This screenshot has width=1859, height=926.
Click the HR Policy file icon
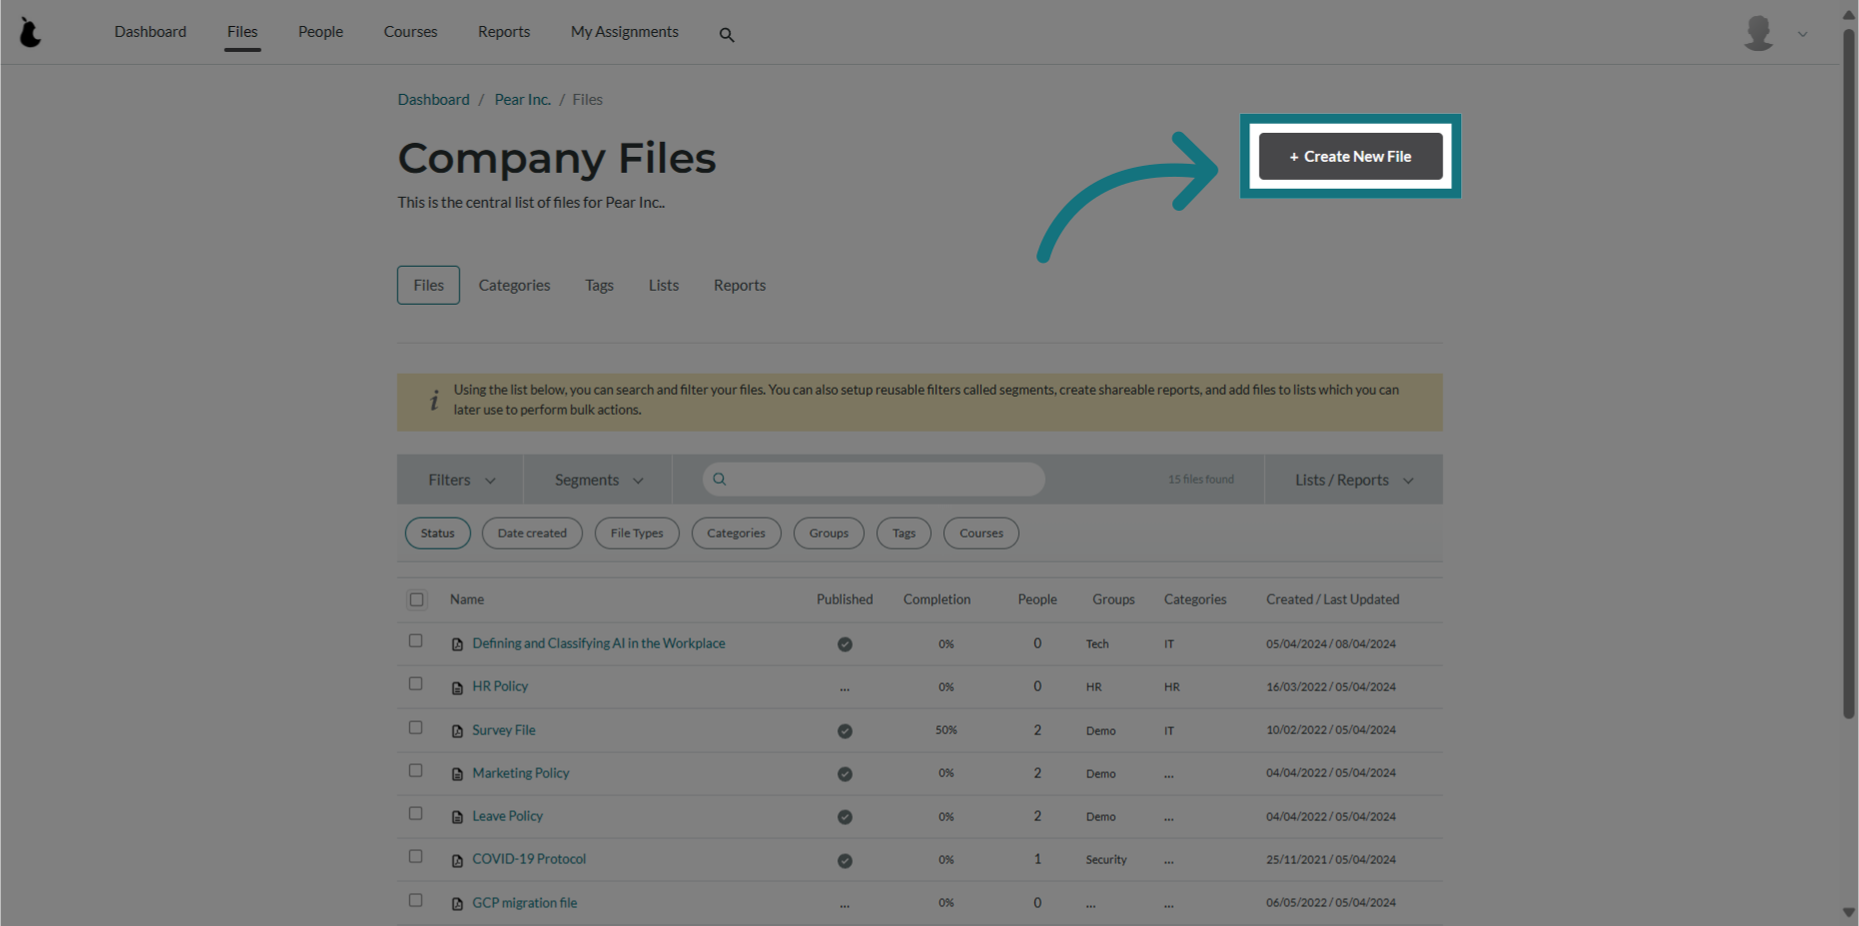click(x=457, y=688)
